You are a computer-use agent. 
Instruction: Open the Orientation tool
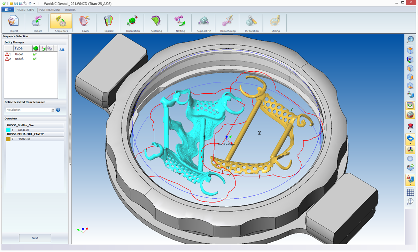coord(133,23)
